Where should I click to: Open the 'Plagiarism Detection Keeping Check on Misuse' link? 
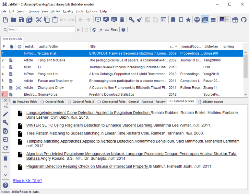tap(88, 167)
